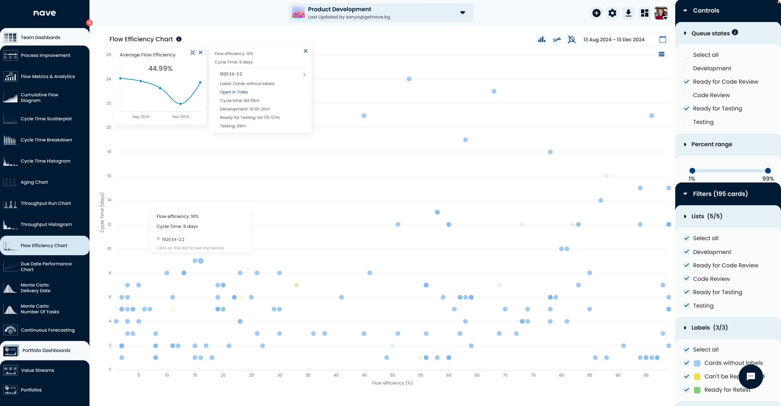Open the dashboard grid widgets icon

[644, 13]
